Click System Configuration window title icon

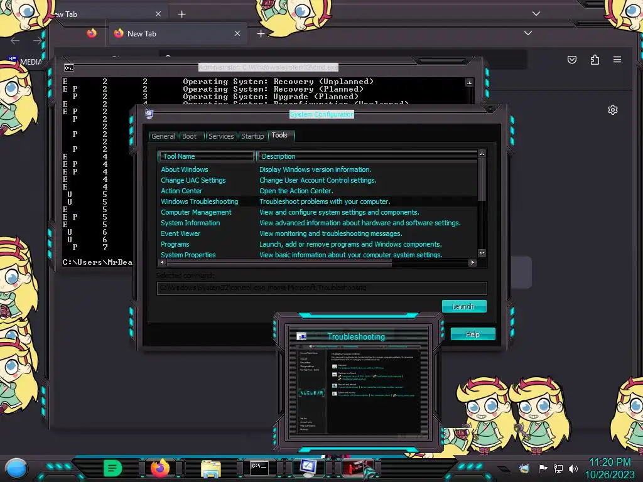pos(149,114)
